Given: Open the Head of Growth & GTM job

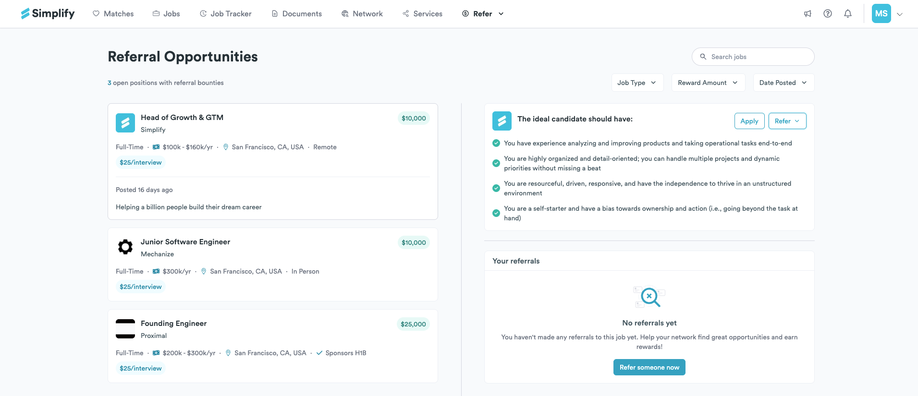Looking at the screenshot, I should 182,118.
